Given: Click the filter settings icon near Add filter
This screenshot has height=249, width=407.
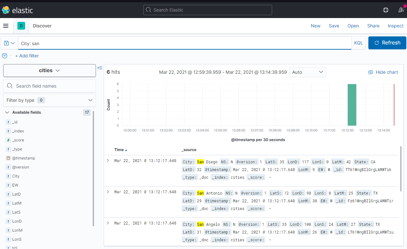Looking at the screenshot, I should coord(5,55).
